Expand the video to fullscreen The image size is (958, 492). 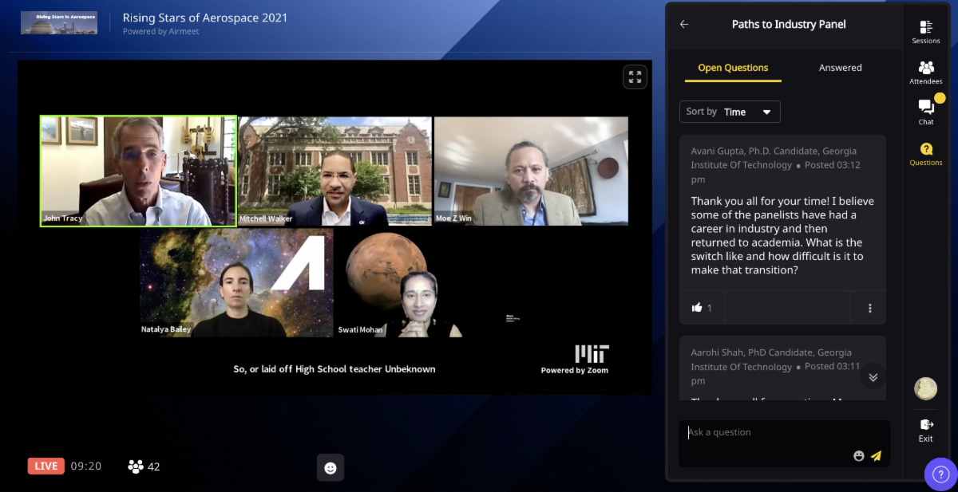click(x=635, y=77)
